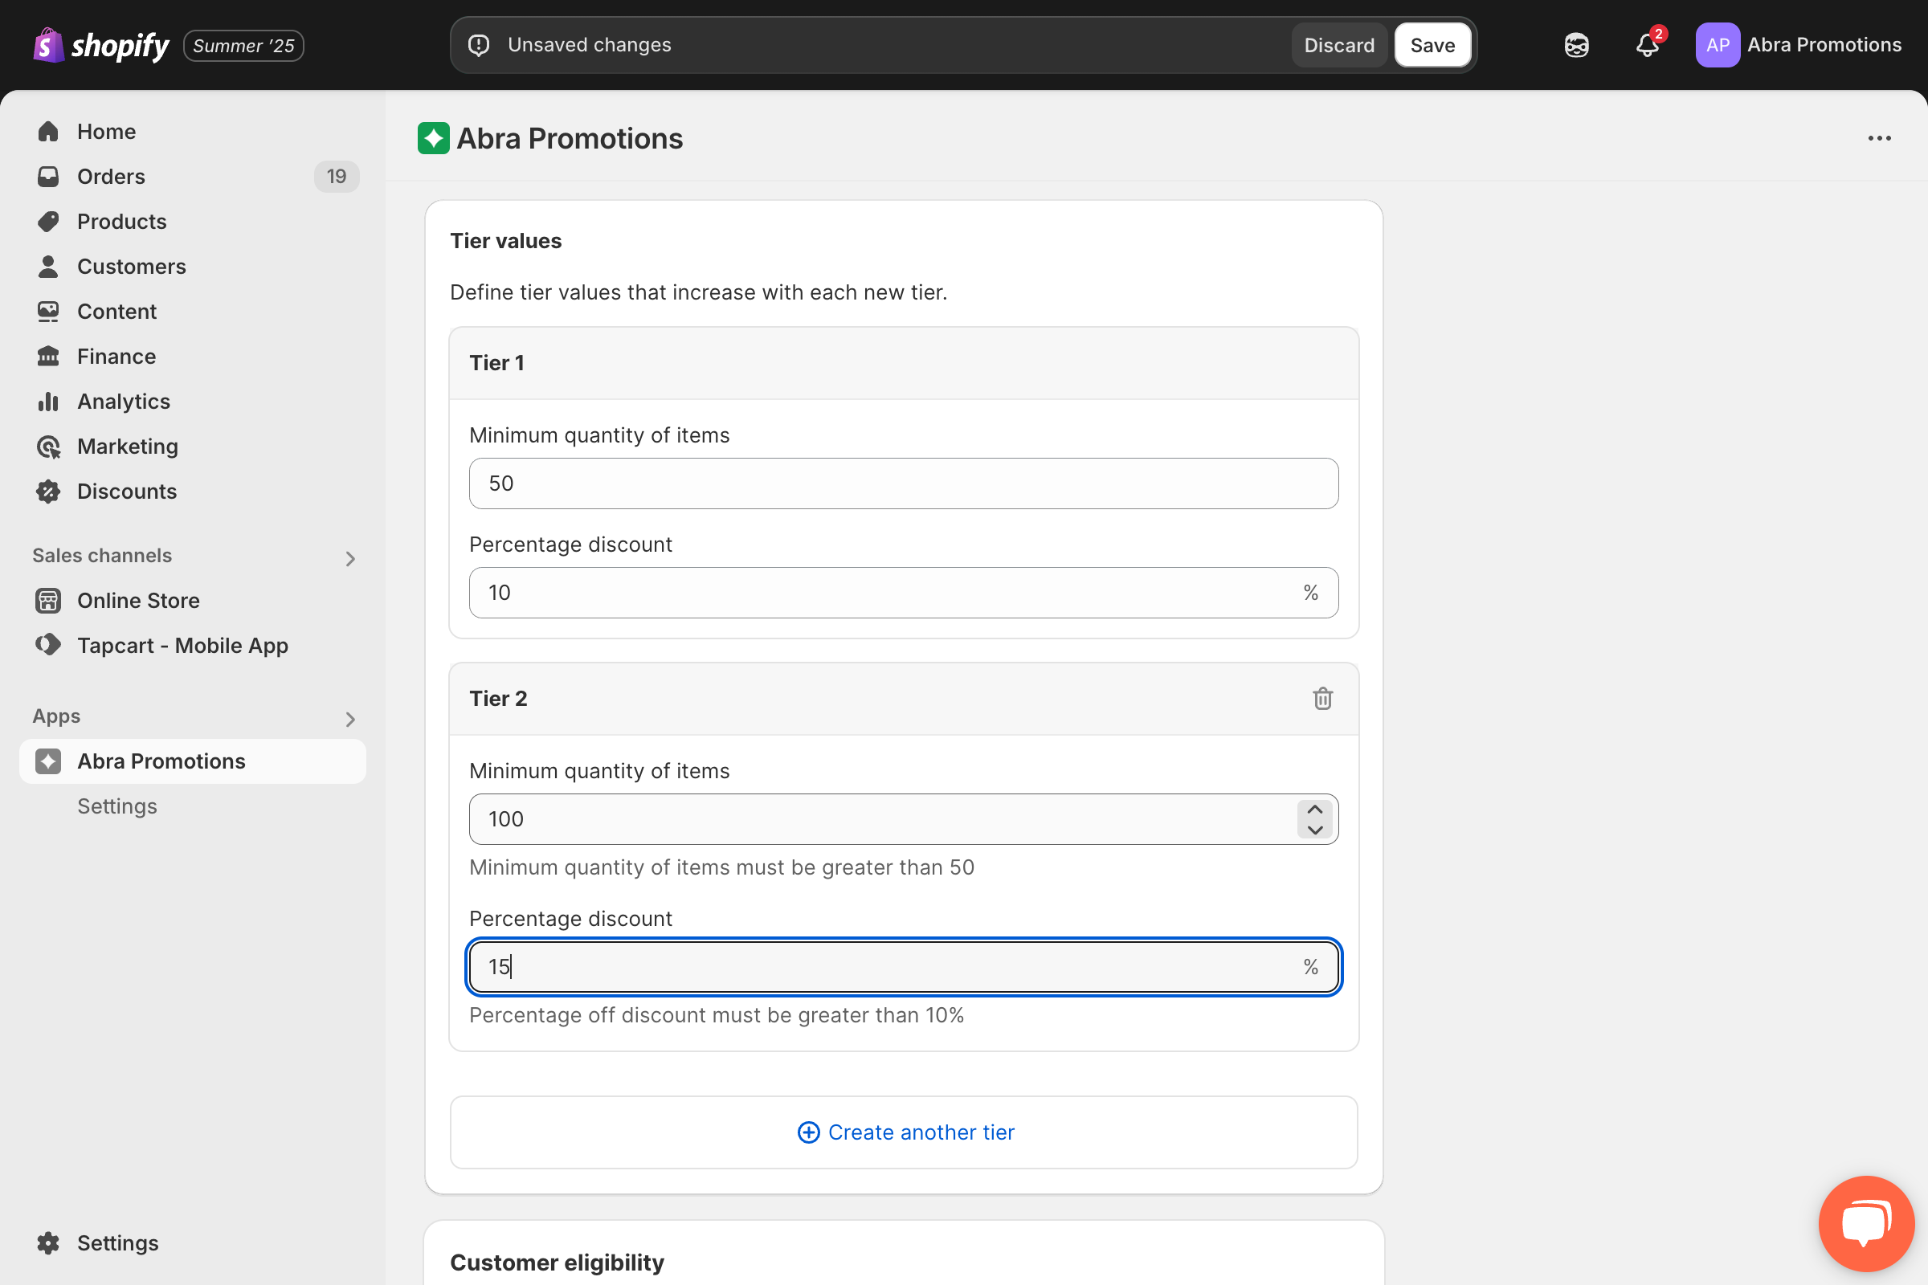Click Tier 2 percentage discount field
This screenshot has height=1285, width=1928.
pos(903,967)
